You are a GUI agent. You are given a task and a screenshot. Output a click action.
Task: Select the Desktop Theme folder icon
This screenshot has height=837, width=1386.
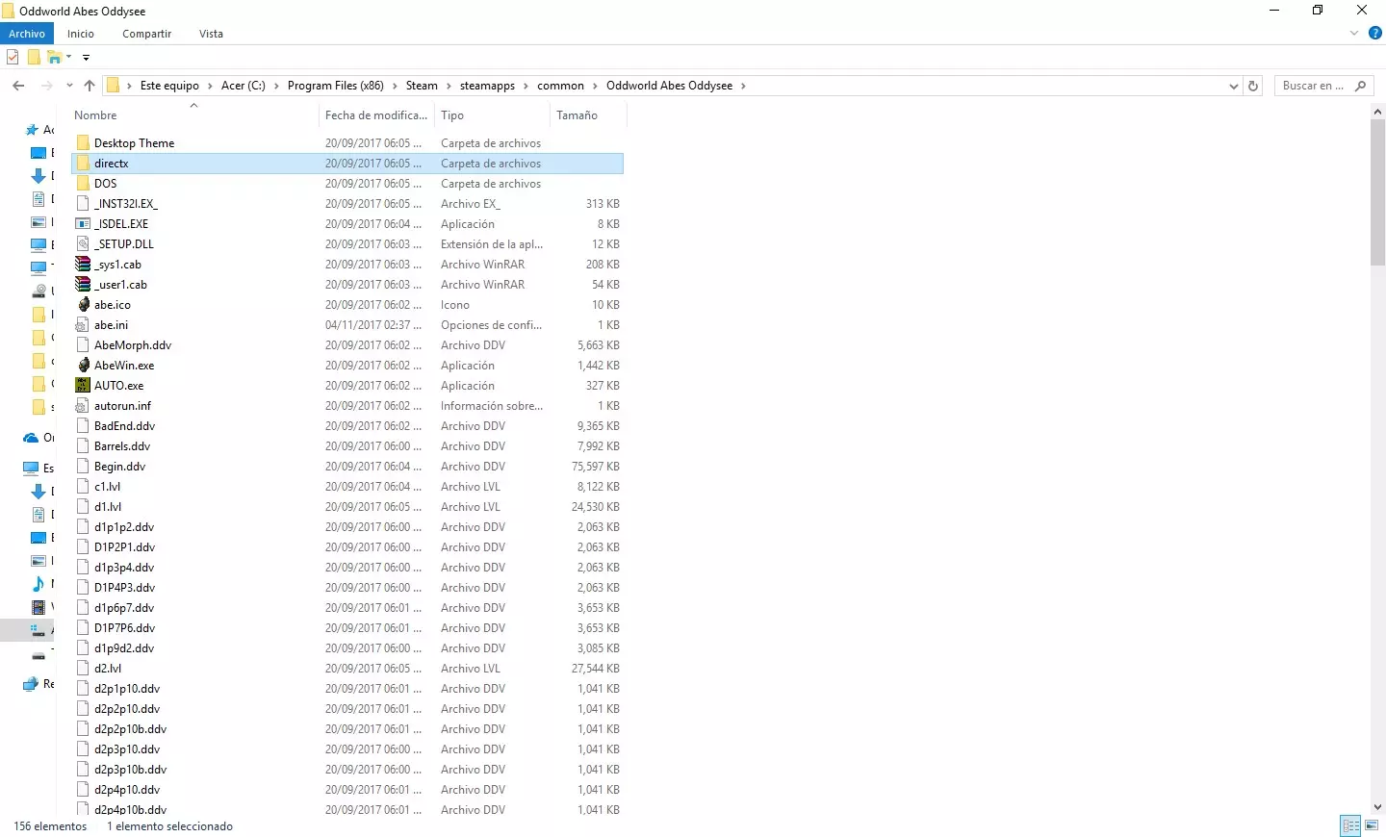[83, 143]
